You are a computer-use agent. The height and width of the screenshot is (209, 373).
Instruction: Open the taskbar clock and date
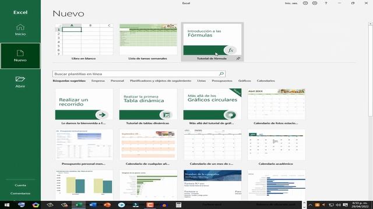click(x=360, y=205)
